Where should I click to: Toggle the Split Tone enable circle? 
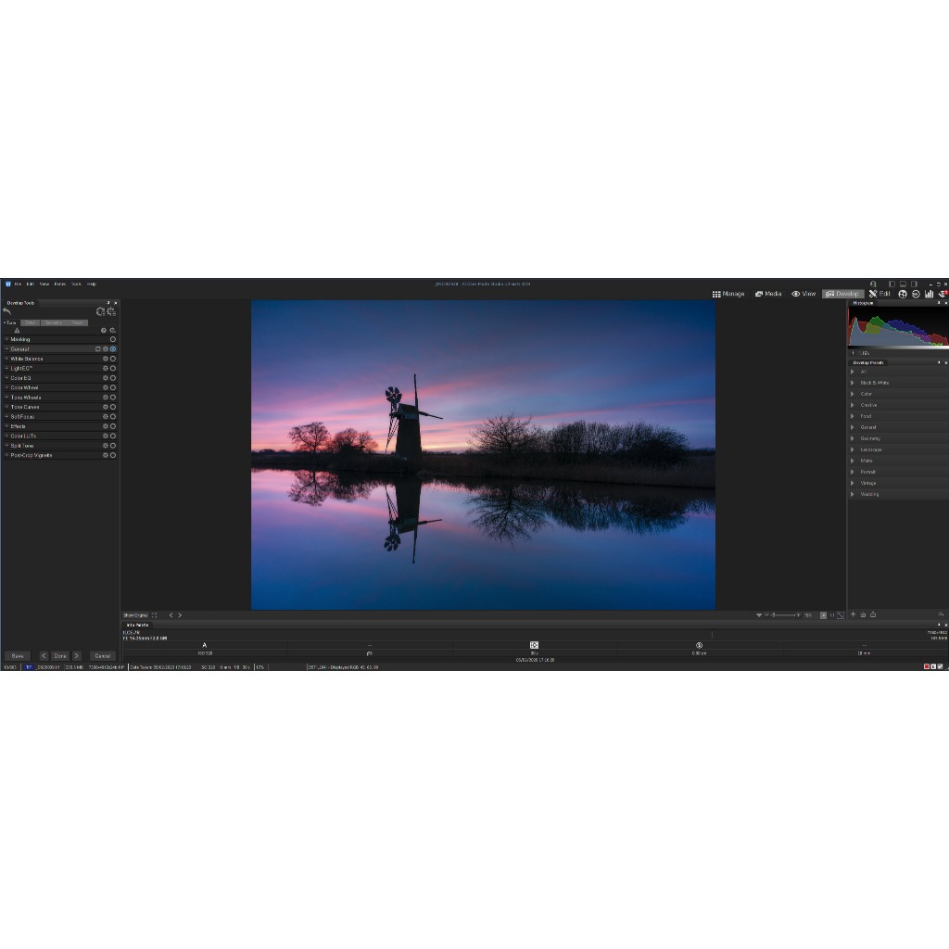[113, 446]
